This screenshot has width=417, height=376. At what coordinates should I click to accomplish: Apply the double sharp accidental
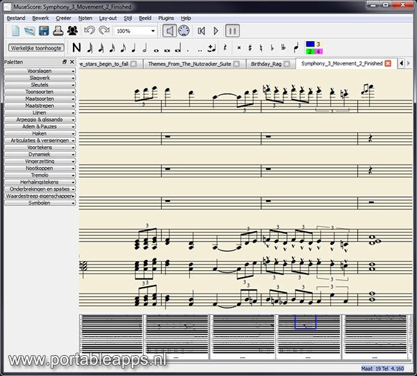tap(239, 48)
